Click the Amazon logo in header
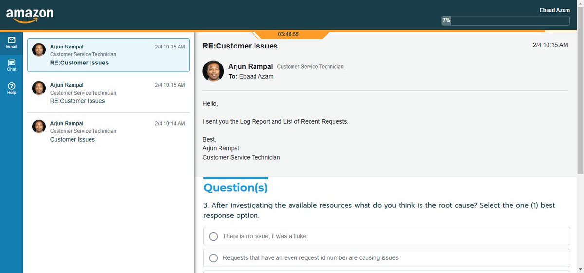 pyautogui.click(x=30, y=15)
